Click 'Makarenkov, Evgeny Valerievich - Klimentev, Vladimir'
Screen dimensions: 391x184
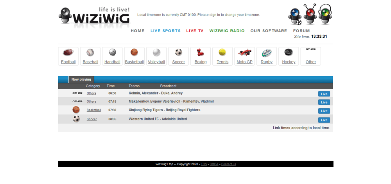[x=171, y=102]
